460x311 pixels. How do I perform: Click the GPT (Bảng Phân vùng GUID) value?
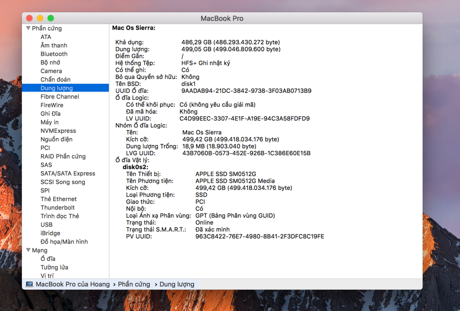click(x=235, y=216)
